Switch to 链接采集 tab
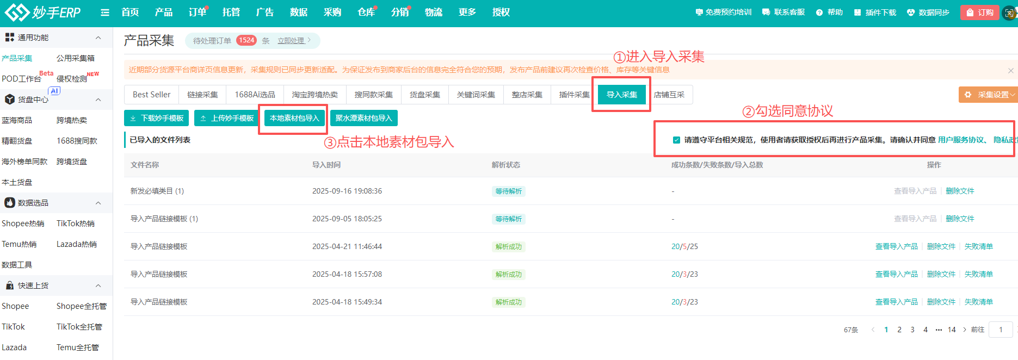Viewport: 1018px width, 360px height. coord(202,95)
